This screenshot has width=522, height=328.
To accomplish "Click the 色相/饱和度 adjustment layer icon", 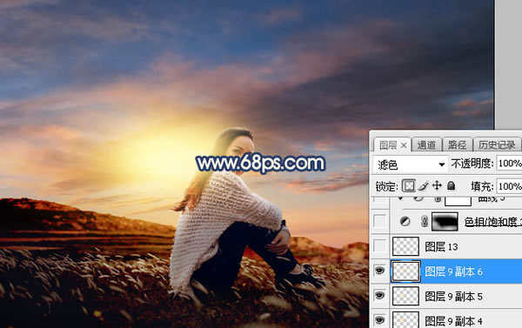I will click(405, 222).
